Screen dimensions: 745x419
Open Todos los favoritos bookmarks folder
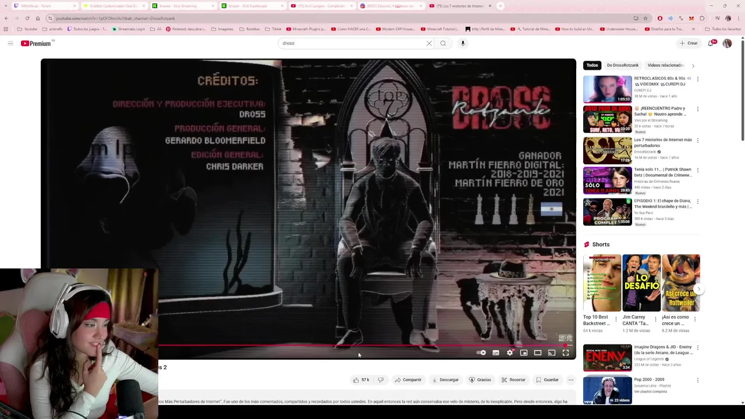[722, 29]
